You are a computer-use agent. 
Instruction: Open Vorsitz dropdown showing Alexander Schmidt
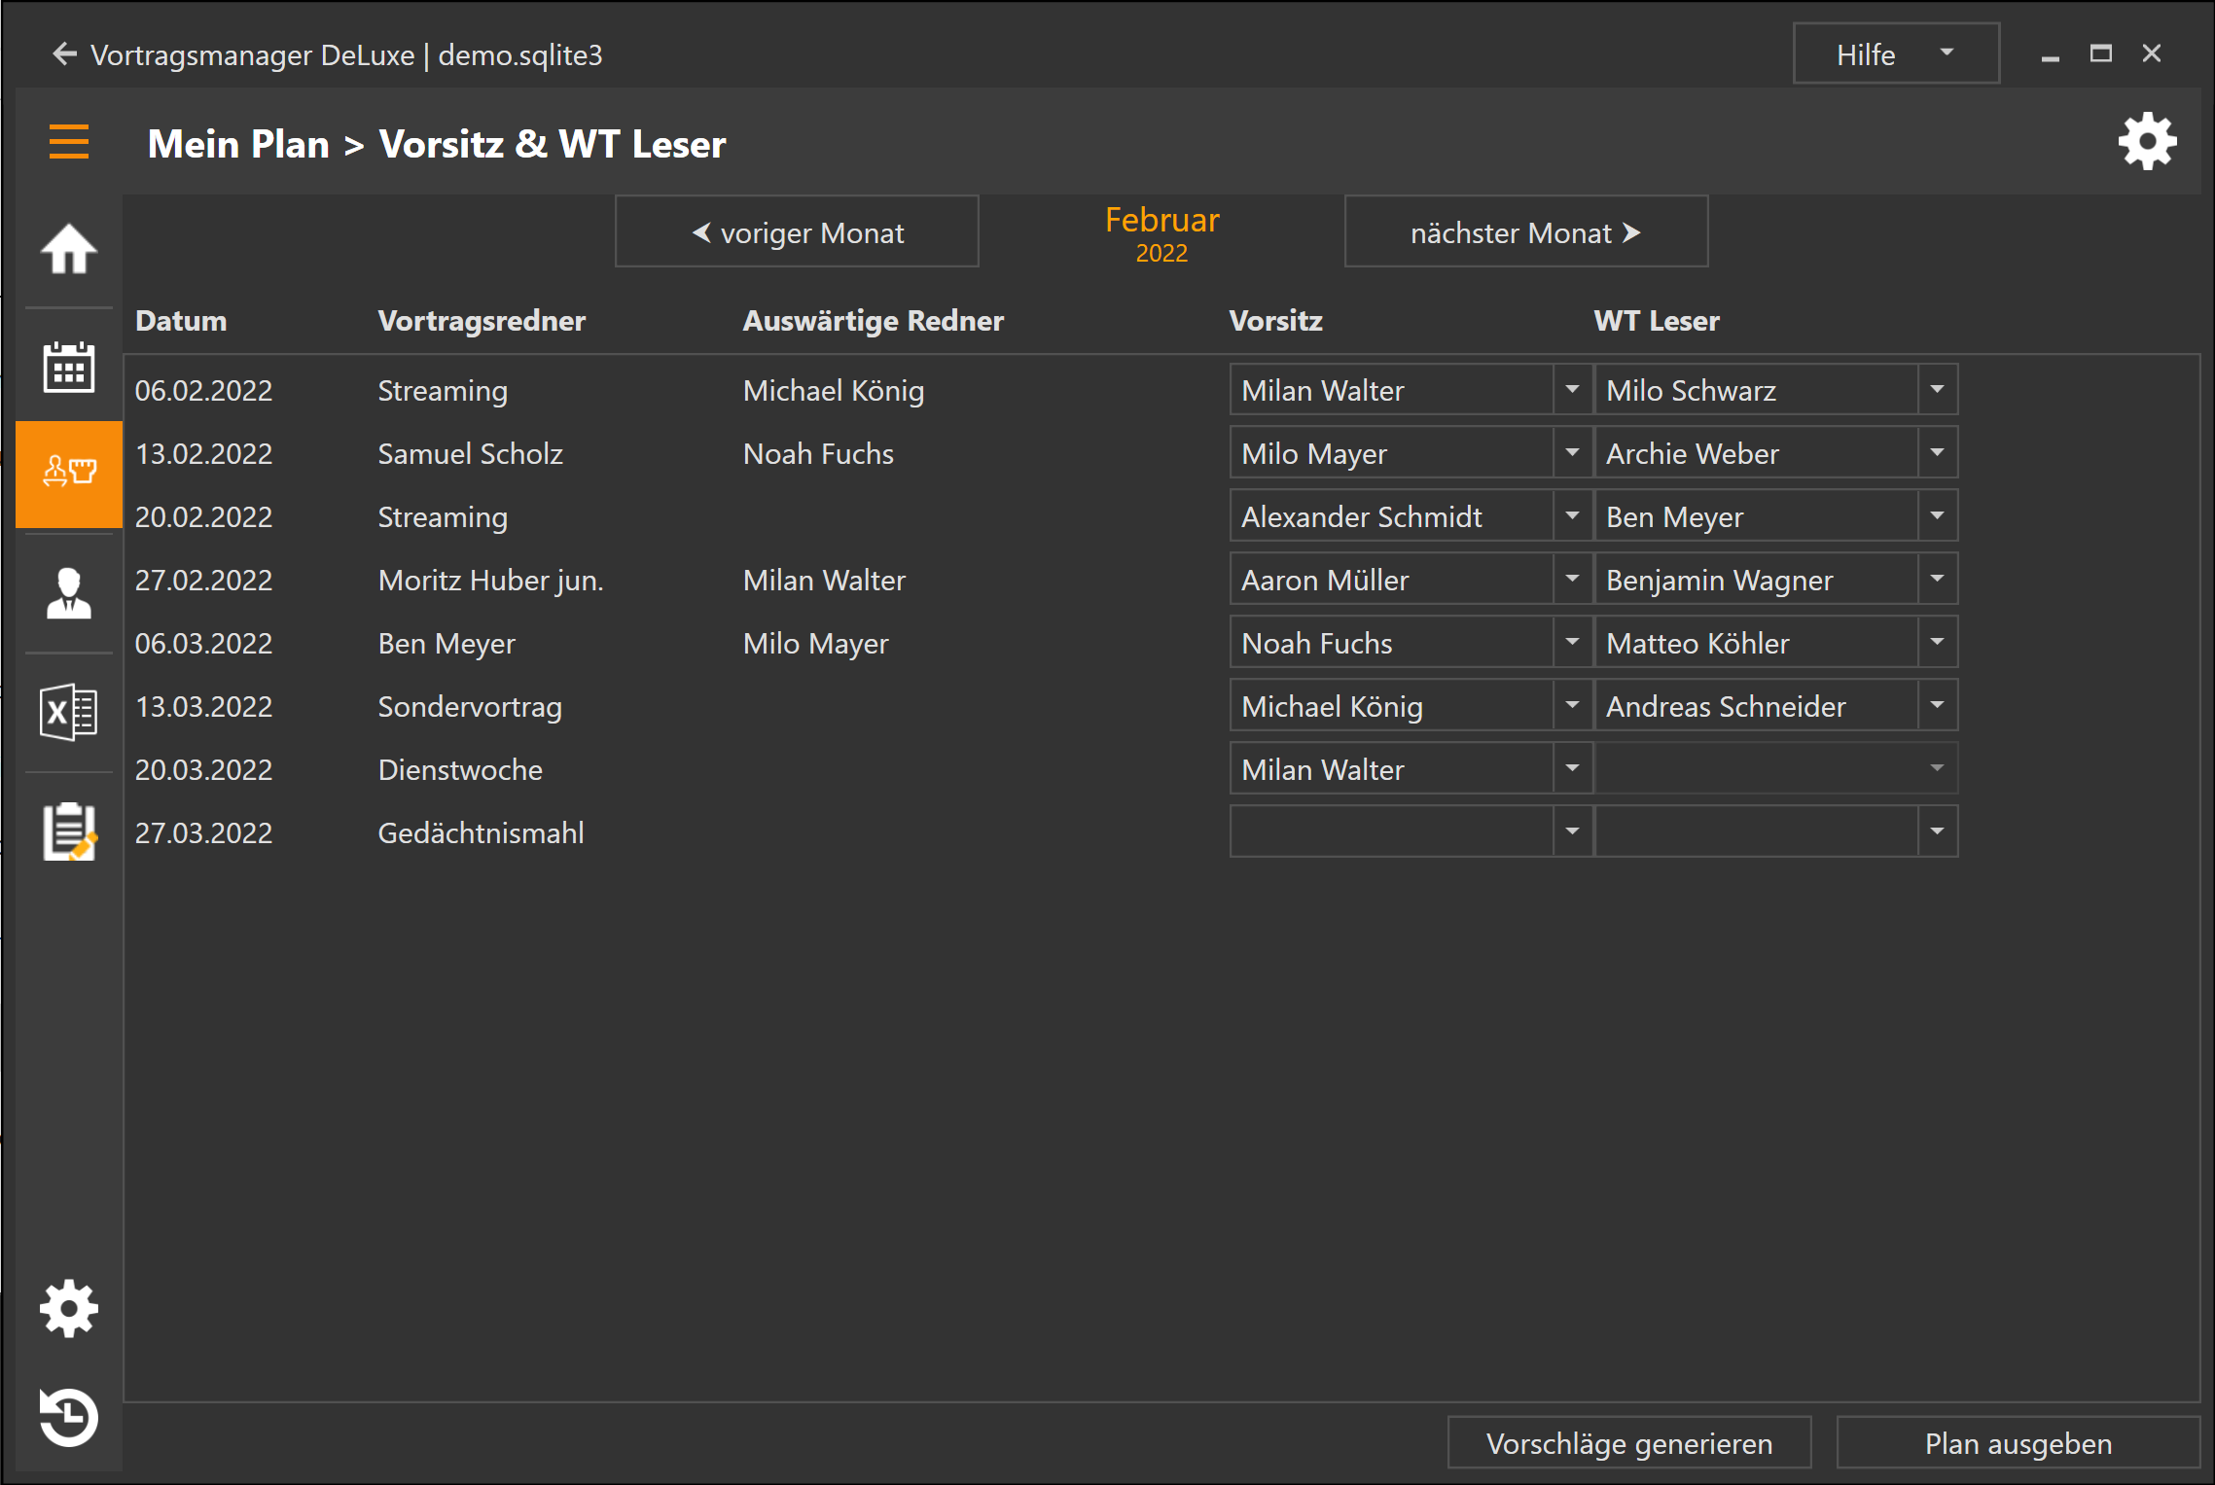pyautogui.click(x=1411, y=516)
